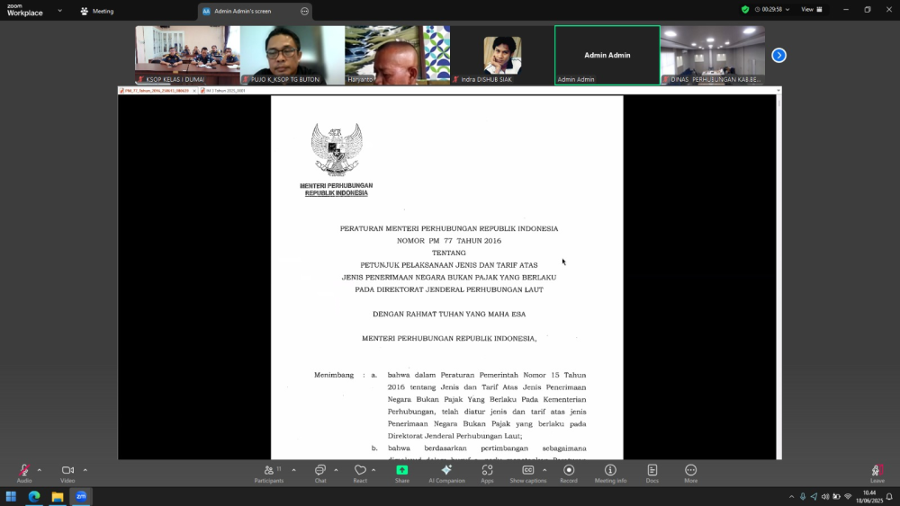Click the Menimbang label in document

(334, 375)
